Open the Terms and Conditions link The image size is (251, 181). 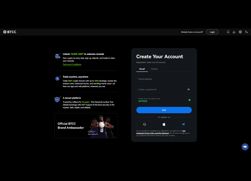[x=72, y=65]
